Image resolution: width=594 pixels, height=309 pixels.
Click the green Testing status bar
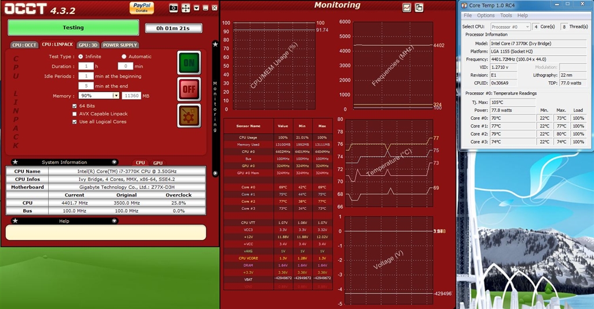[73, 28]
